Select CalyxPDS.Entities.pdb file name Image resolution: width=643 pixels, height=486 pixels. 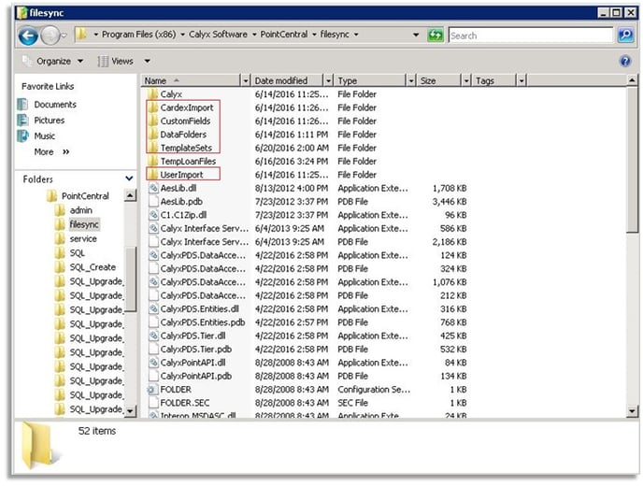point(203,322)
